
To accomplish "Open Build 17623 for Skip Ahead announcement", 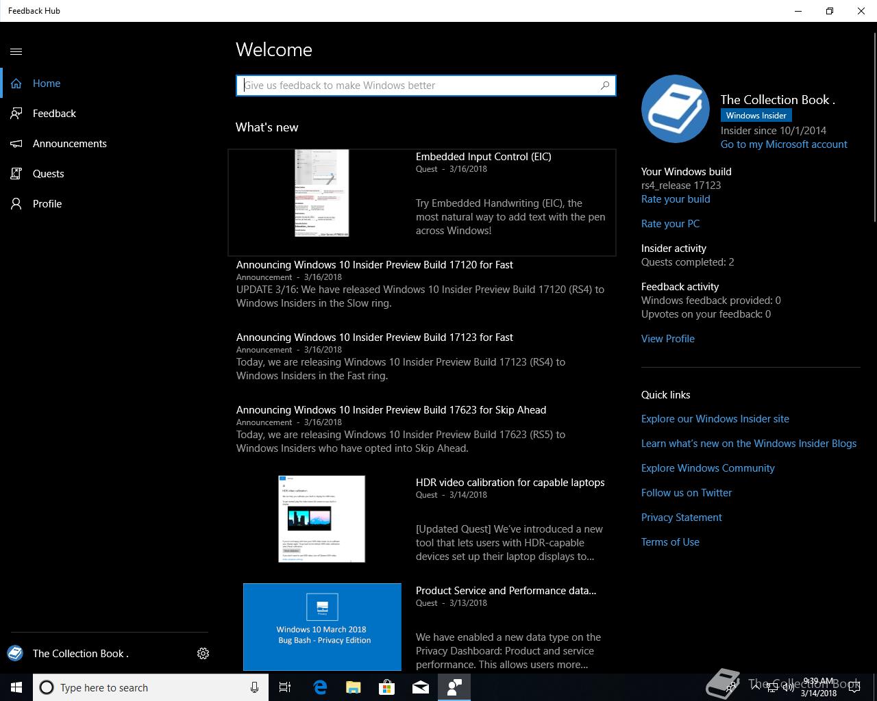I will [x=391, y=410].
